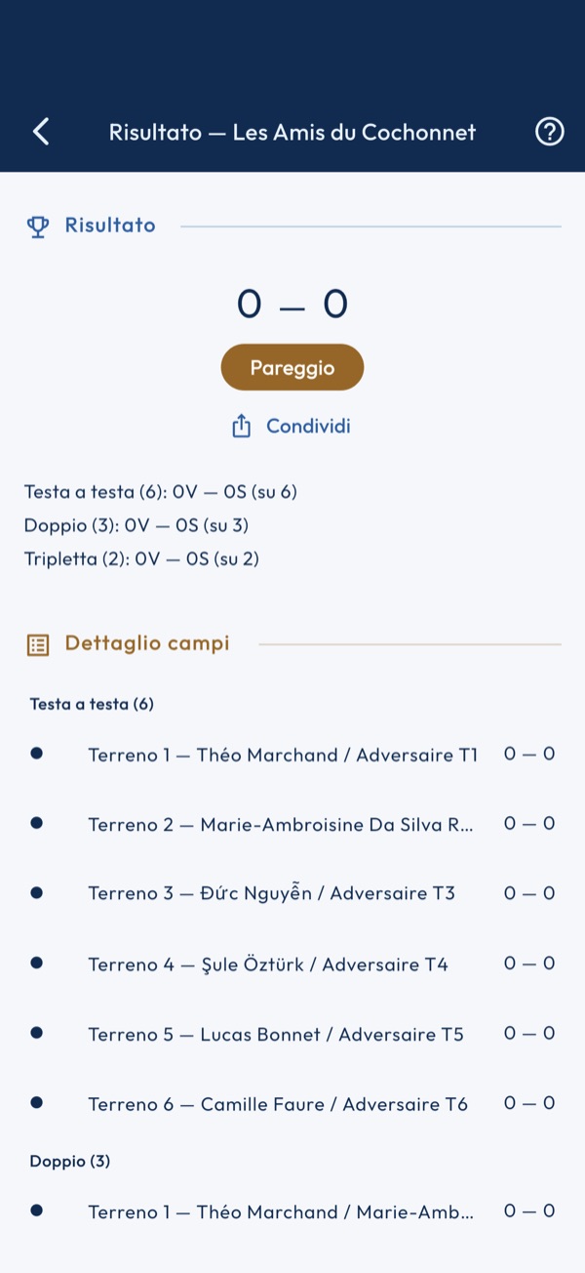Open Terreno 2 Marie-Ambroisine Da Silva row
Image resolution: width=585 pixels, height=1273 pixels.
pos(292,824)
